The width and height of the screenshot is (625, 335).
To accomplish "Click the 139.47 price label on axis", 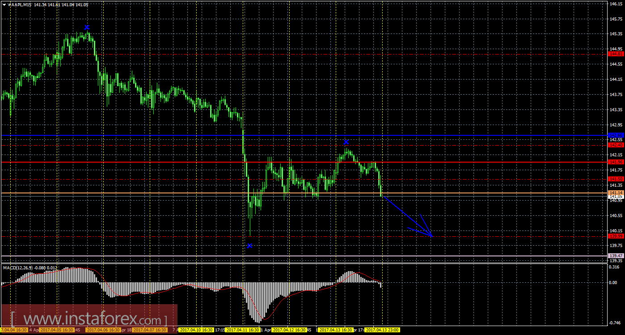I will (x=616, y=255).
